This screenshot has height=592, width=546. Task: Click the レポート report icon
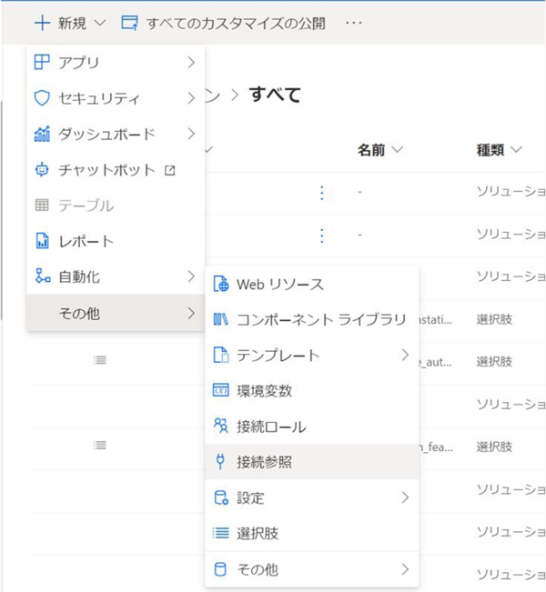pos(42,242)
